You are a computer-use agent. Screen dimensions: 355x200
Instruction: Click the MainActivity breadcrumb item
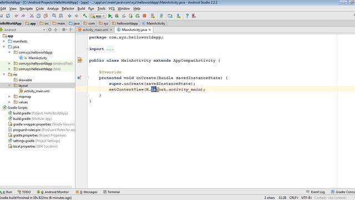point(154,23)
